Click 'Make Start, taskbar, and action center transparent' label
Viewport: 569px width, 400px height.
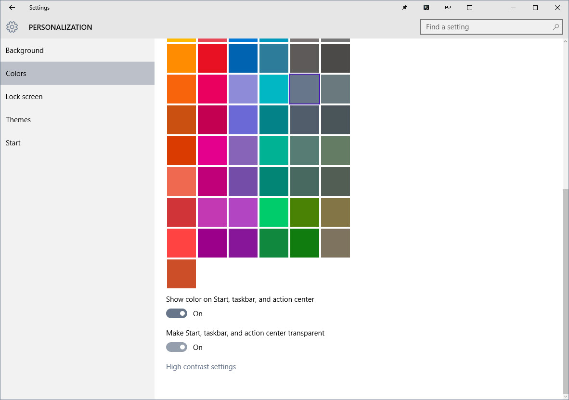coord(246,333)
